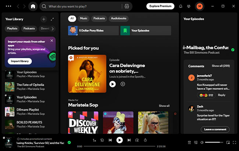
Task: Open the queue icon
Action: pyautogui.click(x=189, y=143)
